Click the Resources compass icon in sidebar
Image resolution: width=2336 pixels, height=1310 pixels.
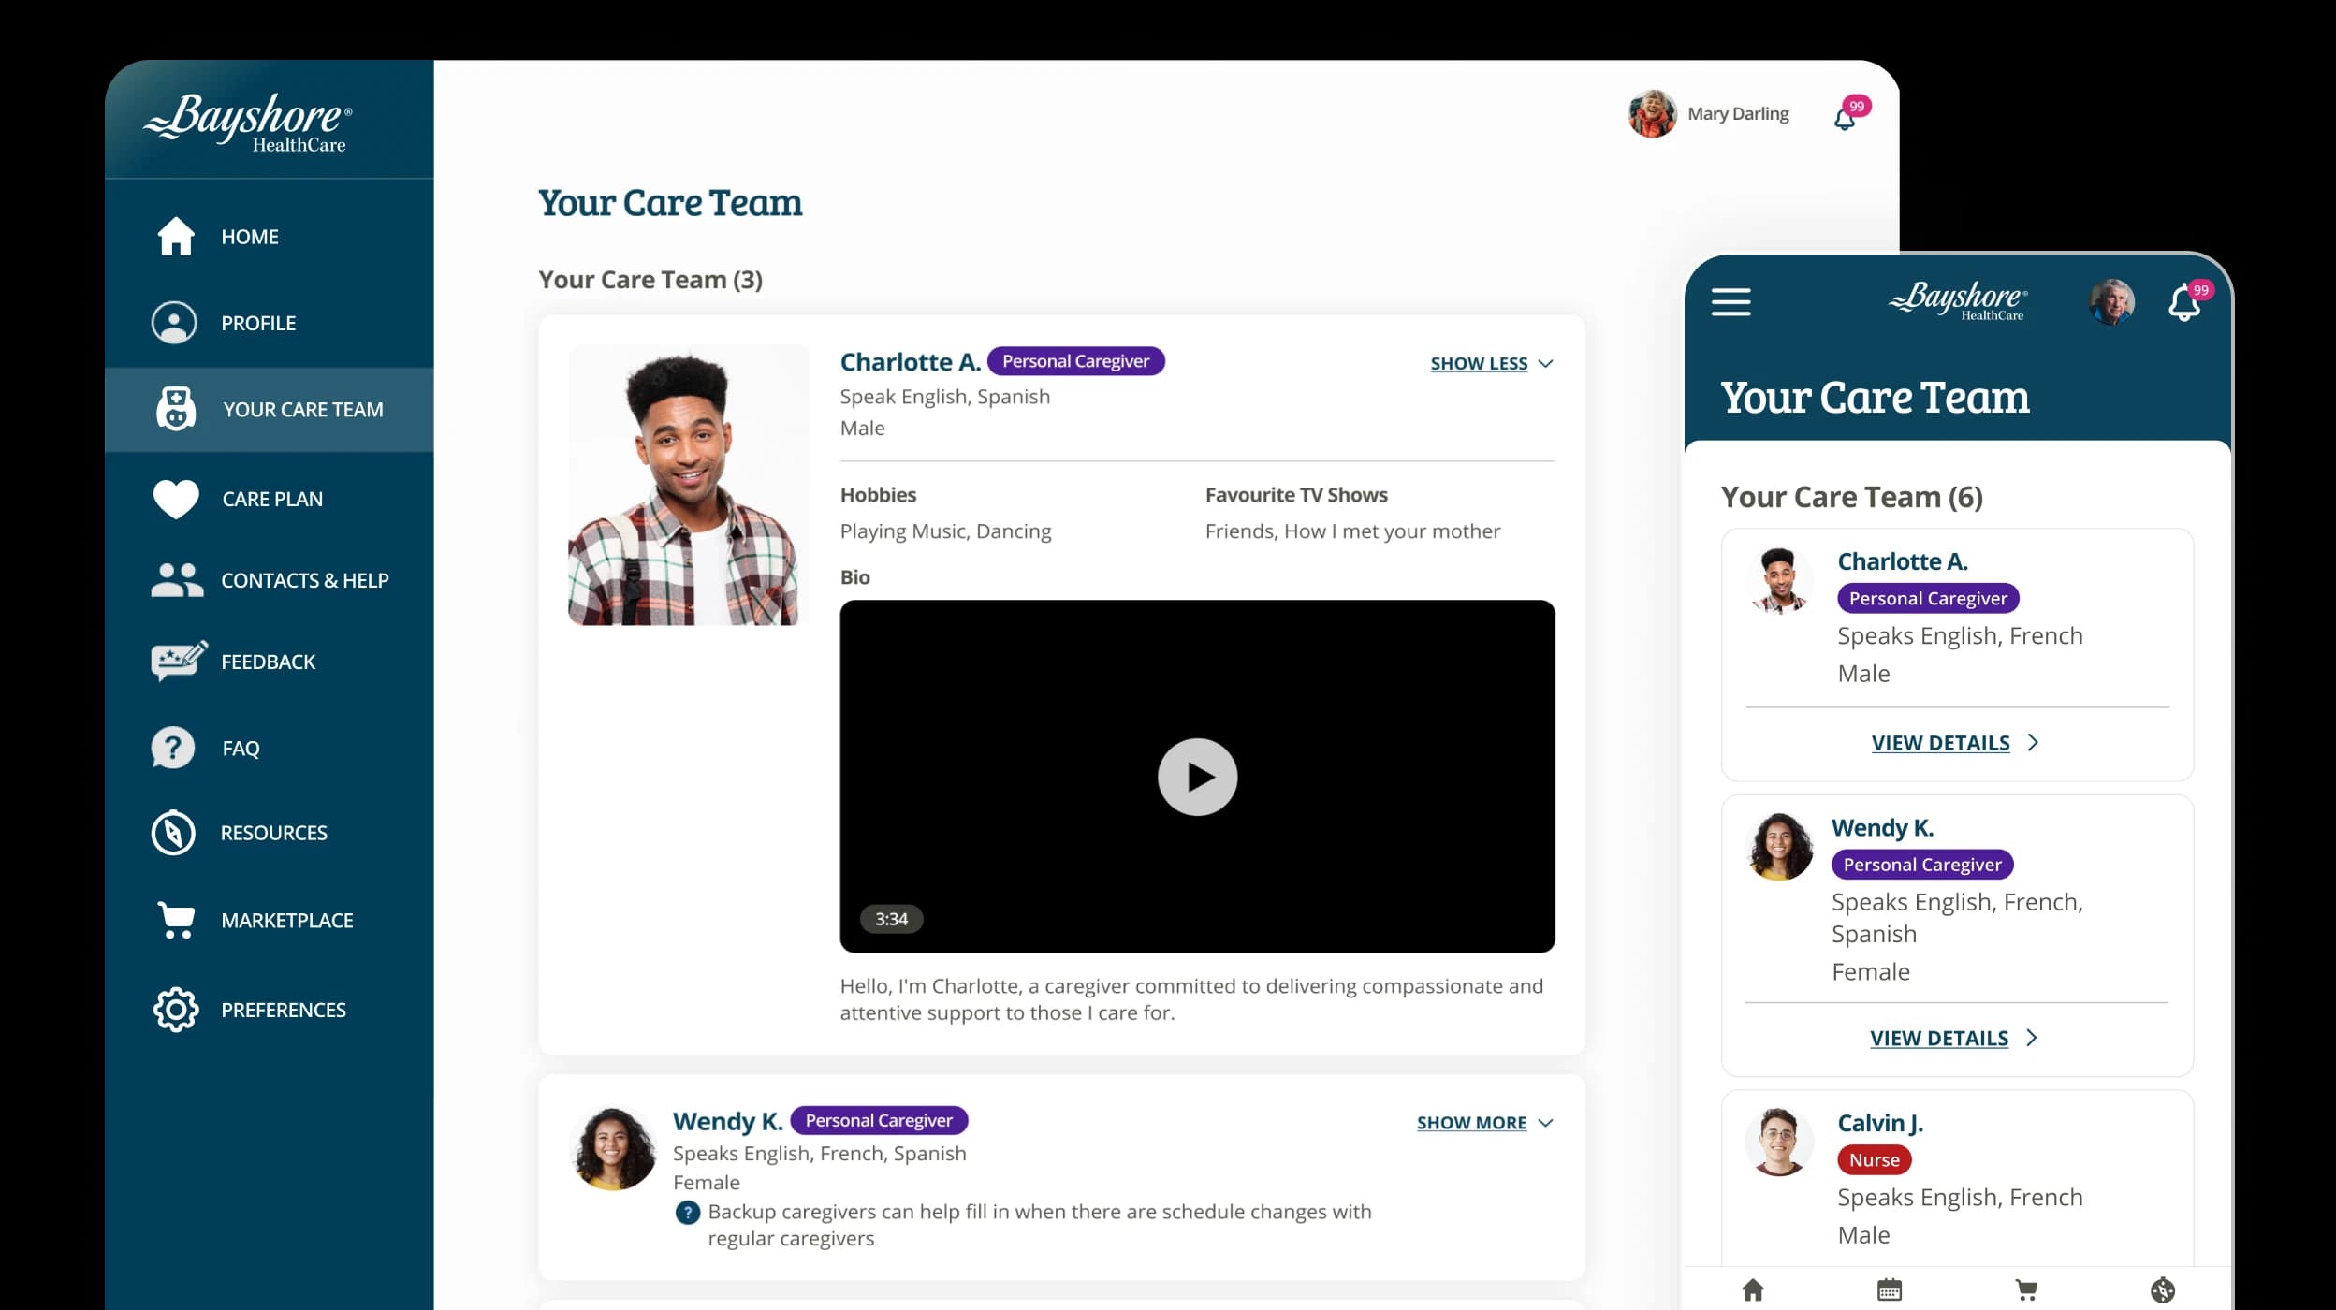173,833
